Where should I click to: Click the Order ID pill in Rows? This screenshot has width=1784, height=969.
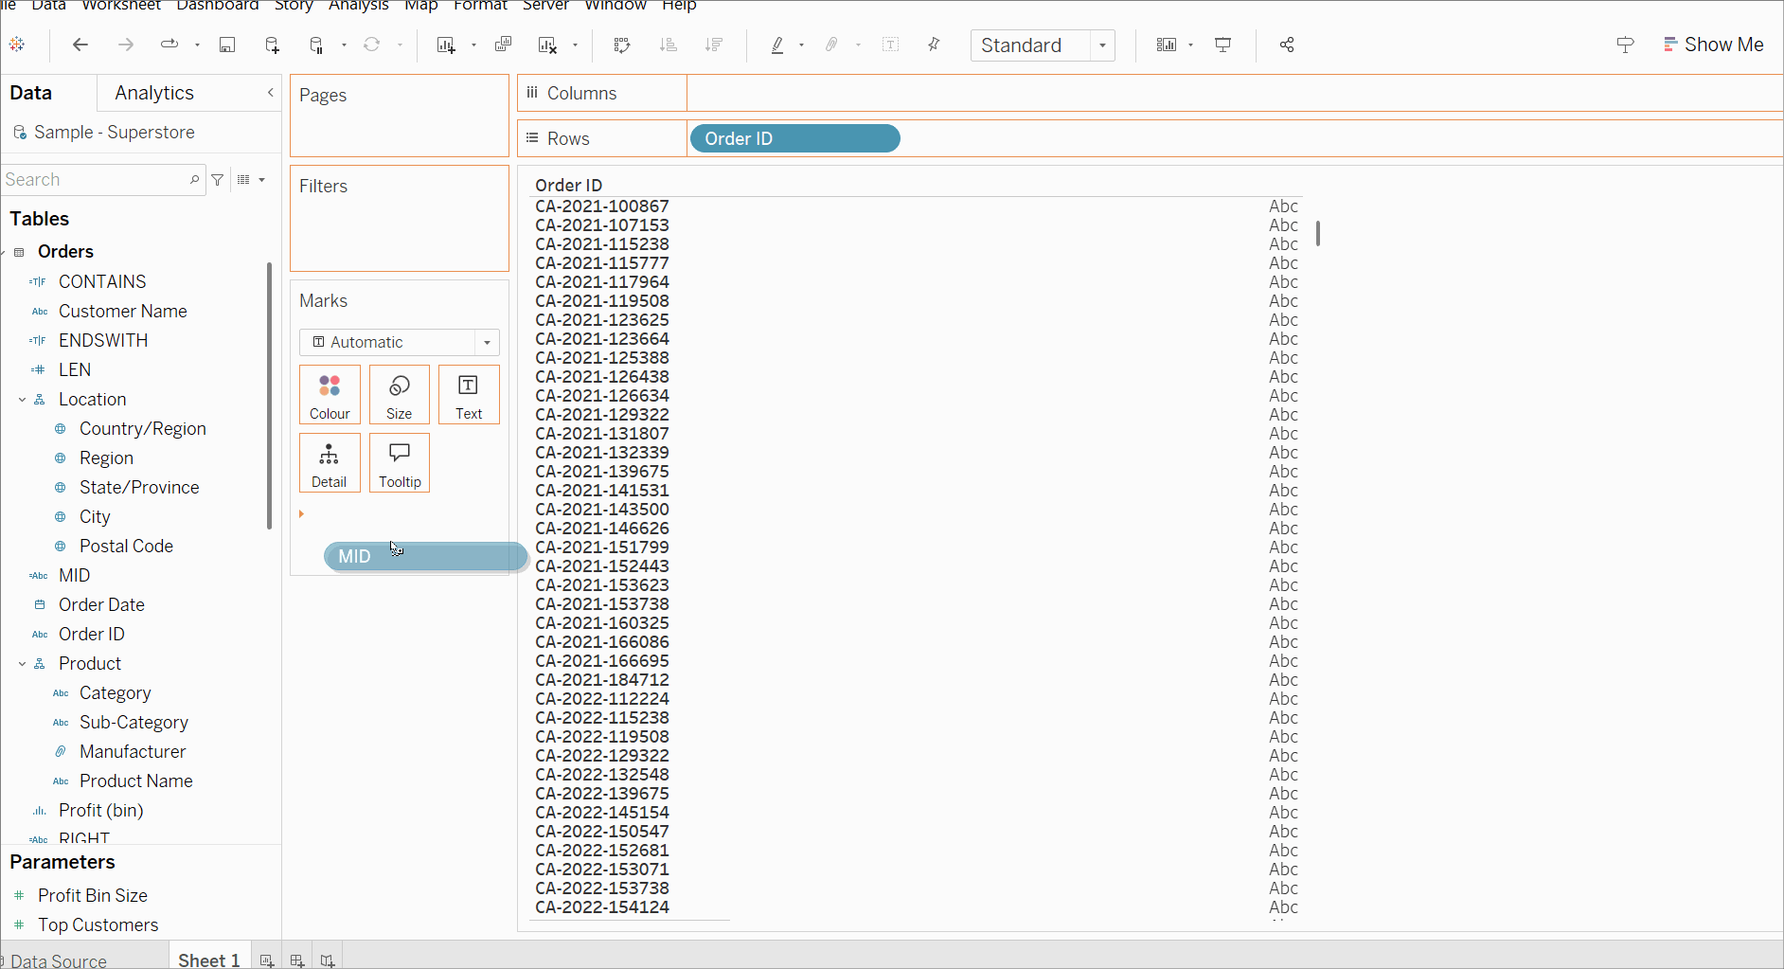tap(794, 138)
